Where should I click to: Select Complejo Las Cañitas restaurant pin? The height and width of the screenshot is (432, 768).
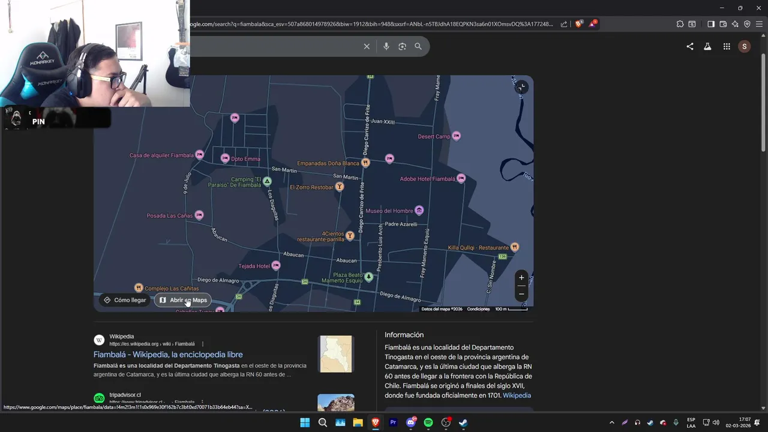pyautogui.click(x=139, y=288)
